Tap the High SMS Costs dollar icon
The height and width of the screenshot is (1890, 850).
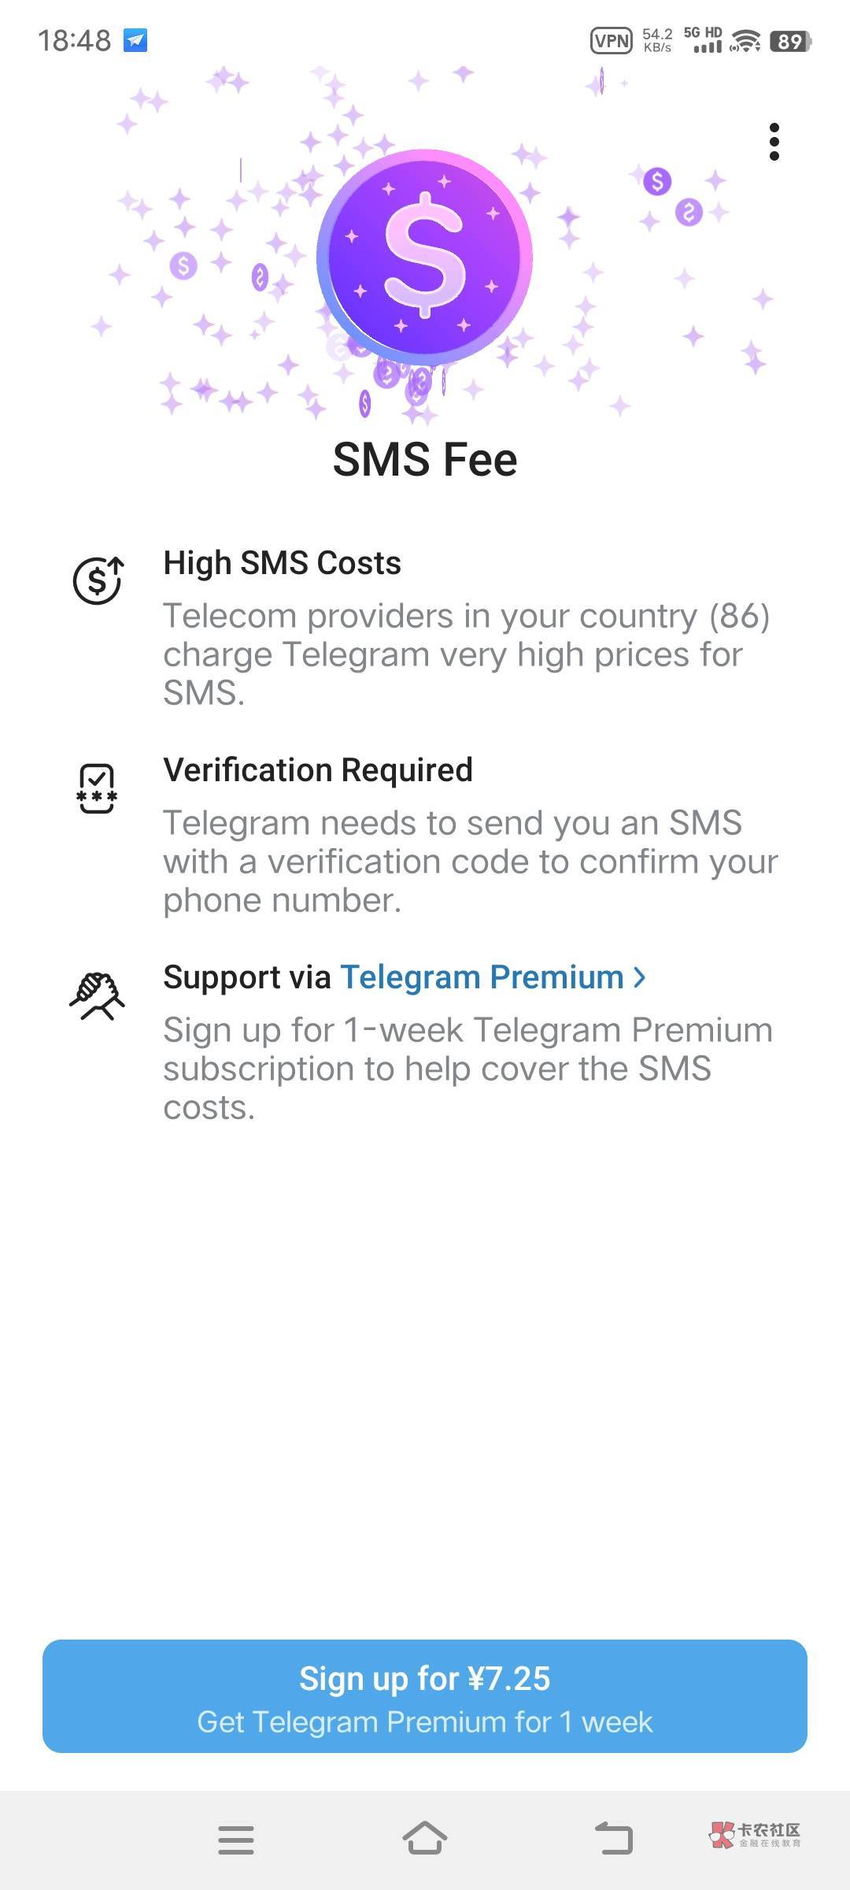(x=98, y=580)
